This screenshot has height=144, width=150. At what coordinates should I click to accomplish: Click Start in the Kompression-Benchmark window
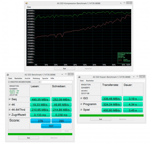click(x=64, y=69)
